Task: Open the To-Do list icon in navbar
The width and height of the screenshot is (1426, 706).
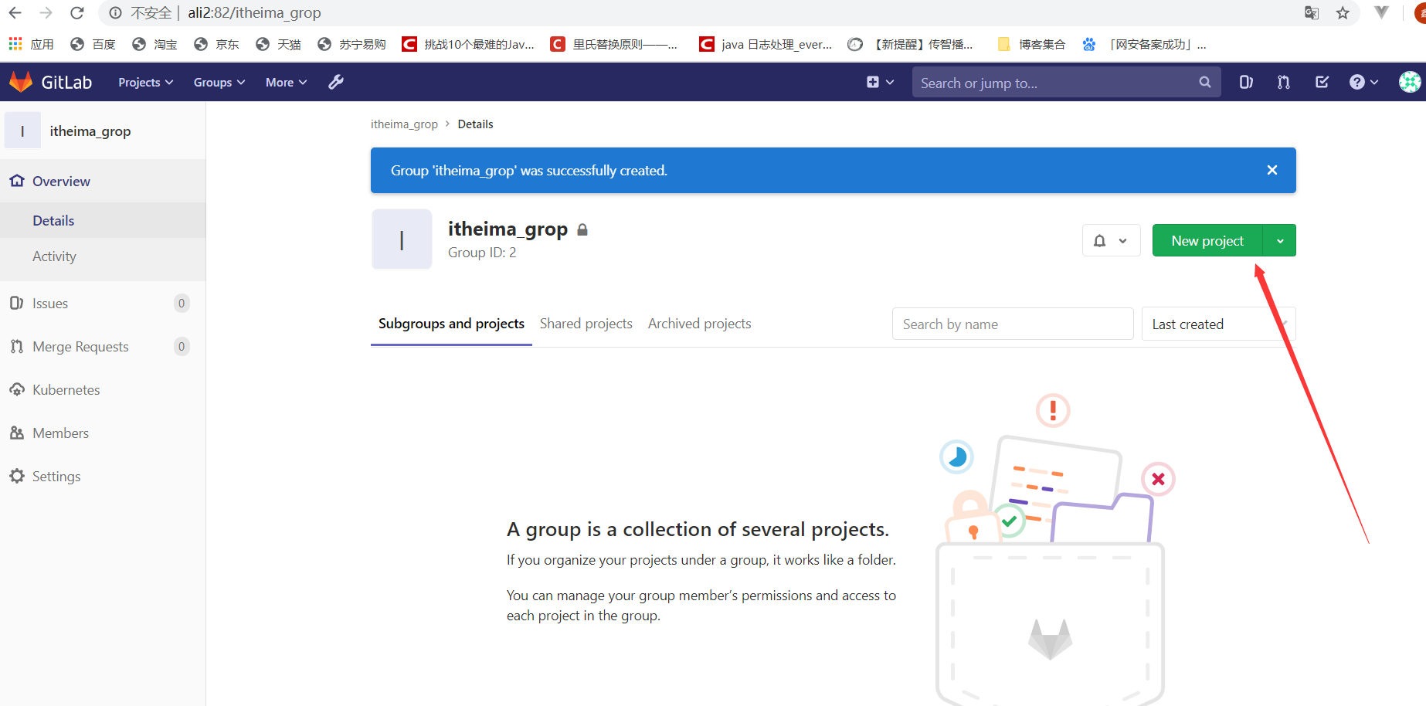Action: point(1322,82)
